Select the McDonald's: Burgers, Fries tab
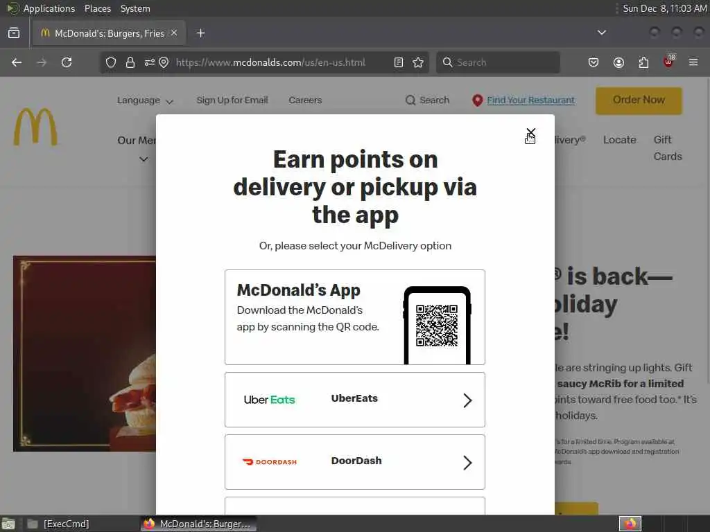This screenshot has height=532, width=710. pos(109,33)
